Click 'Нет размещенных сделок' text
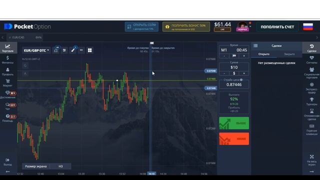The width and height of the screenshot is (320, 180). coord(276,63)
